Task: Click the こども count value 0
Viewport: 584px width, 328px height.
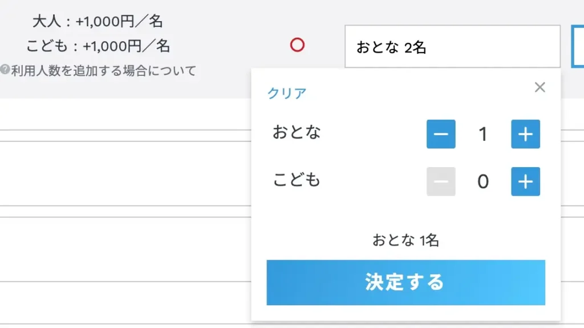Action: point(482,182)
